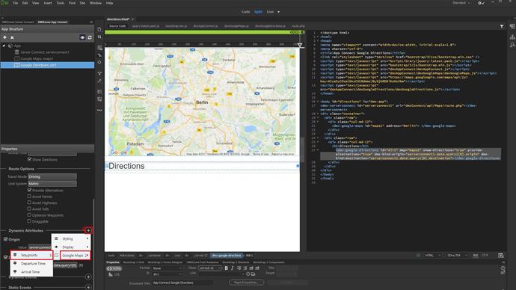This screenshot has width=516, height=290.
Task: Select the directions.html document tab
Action: coord(118,19)
